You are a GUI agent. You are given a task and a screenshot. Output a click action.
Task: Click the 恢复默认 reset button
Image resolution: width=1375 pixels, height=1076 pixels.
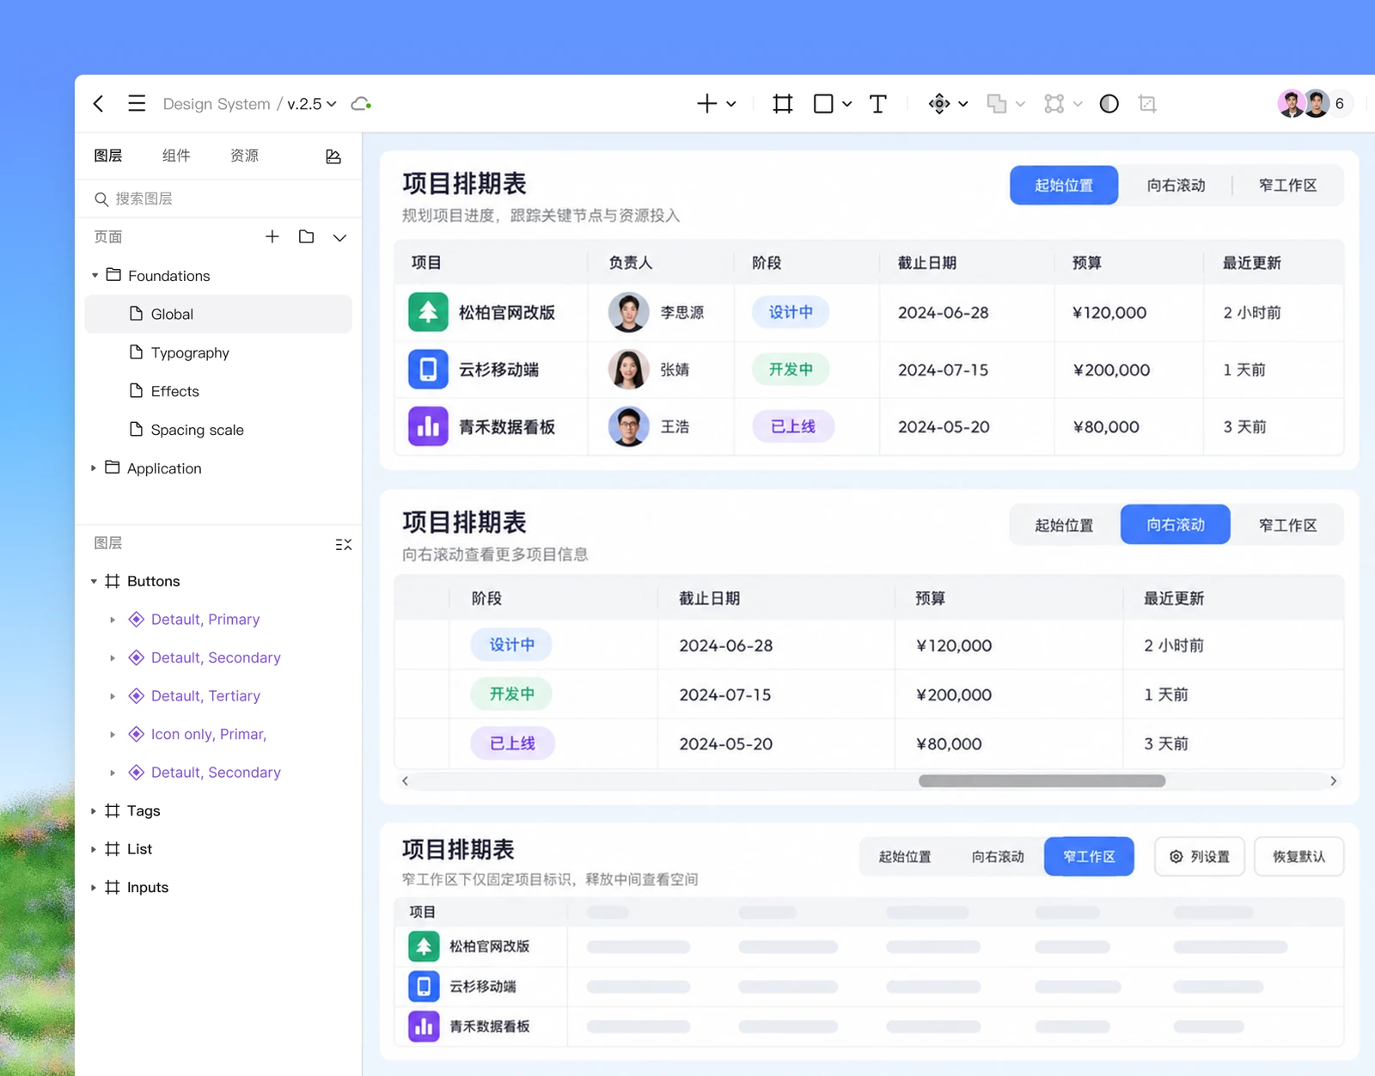pyautogui.click(x=1299, y=857)
